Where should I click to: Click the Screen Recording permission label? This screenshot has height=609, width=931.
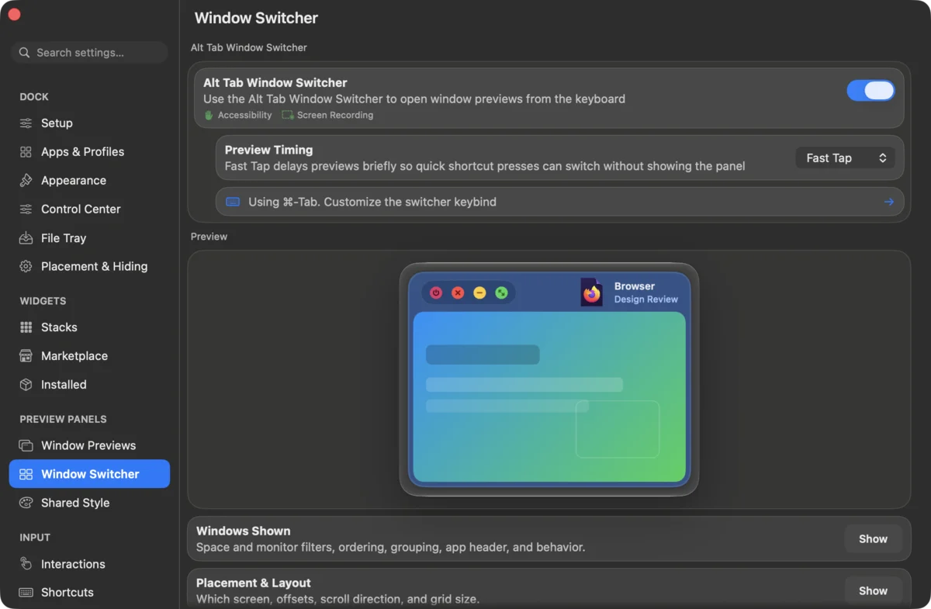[335, 115]
